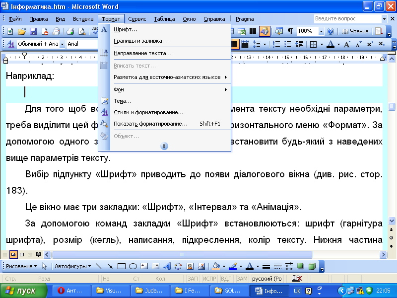Open the Автофигуры dropdown
Viewport: 397px width, 298px height.
[x=72, y=266]
